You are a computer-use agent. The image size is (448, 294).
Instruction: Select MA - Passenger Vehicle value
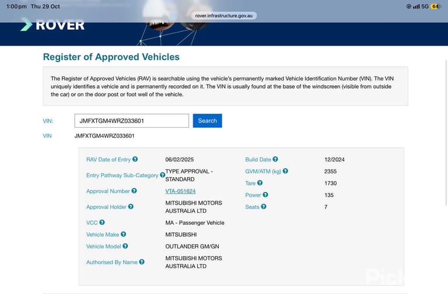click(195, 223)
